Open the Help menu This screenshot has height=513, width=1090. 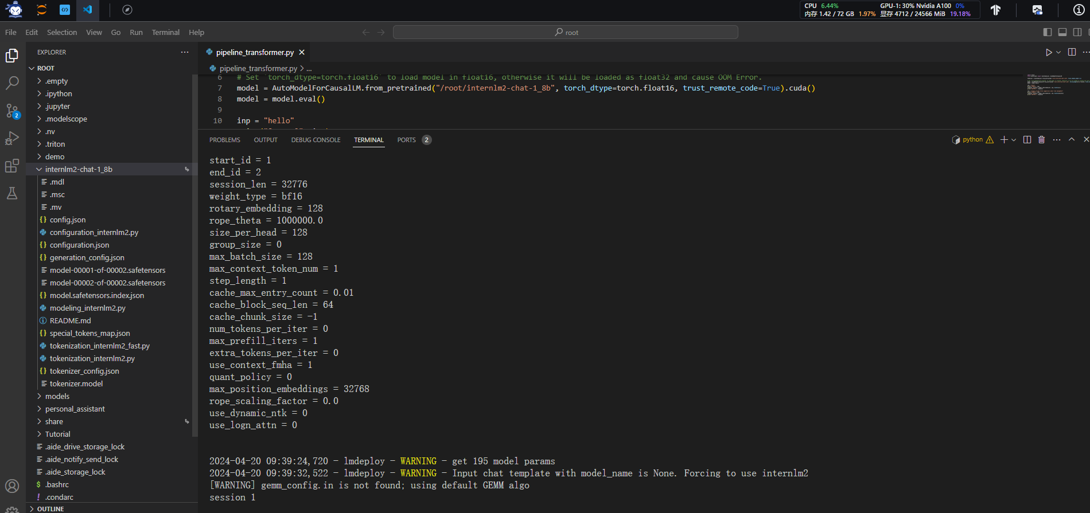(197, 32)
